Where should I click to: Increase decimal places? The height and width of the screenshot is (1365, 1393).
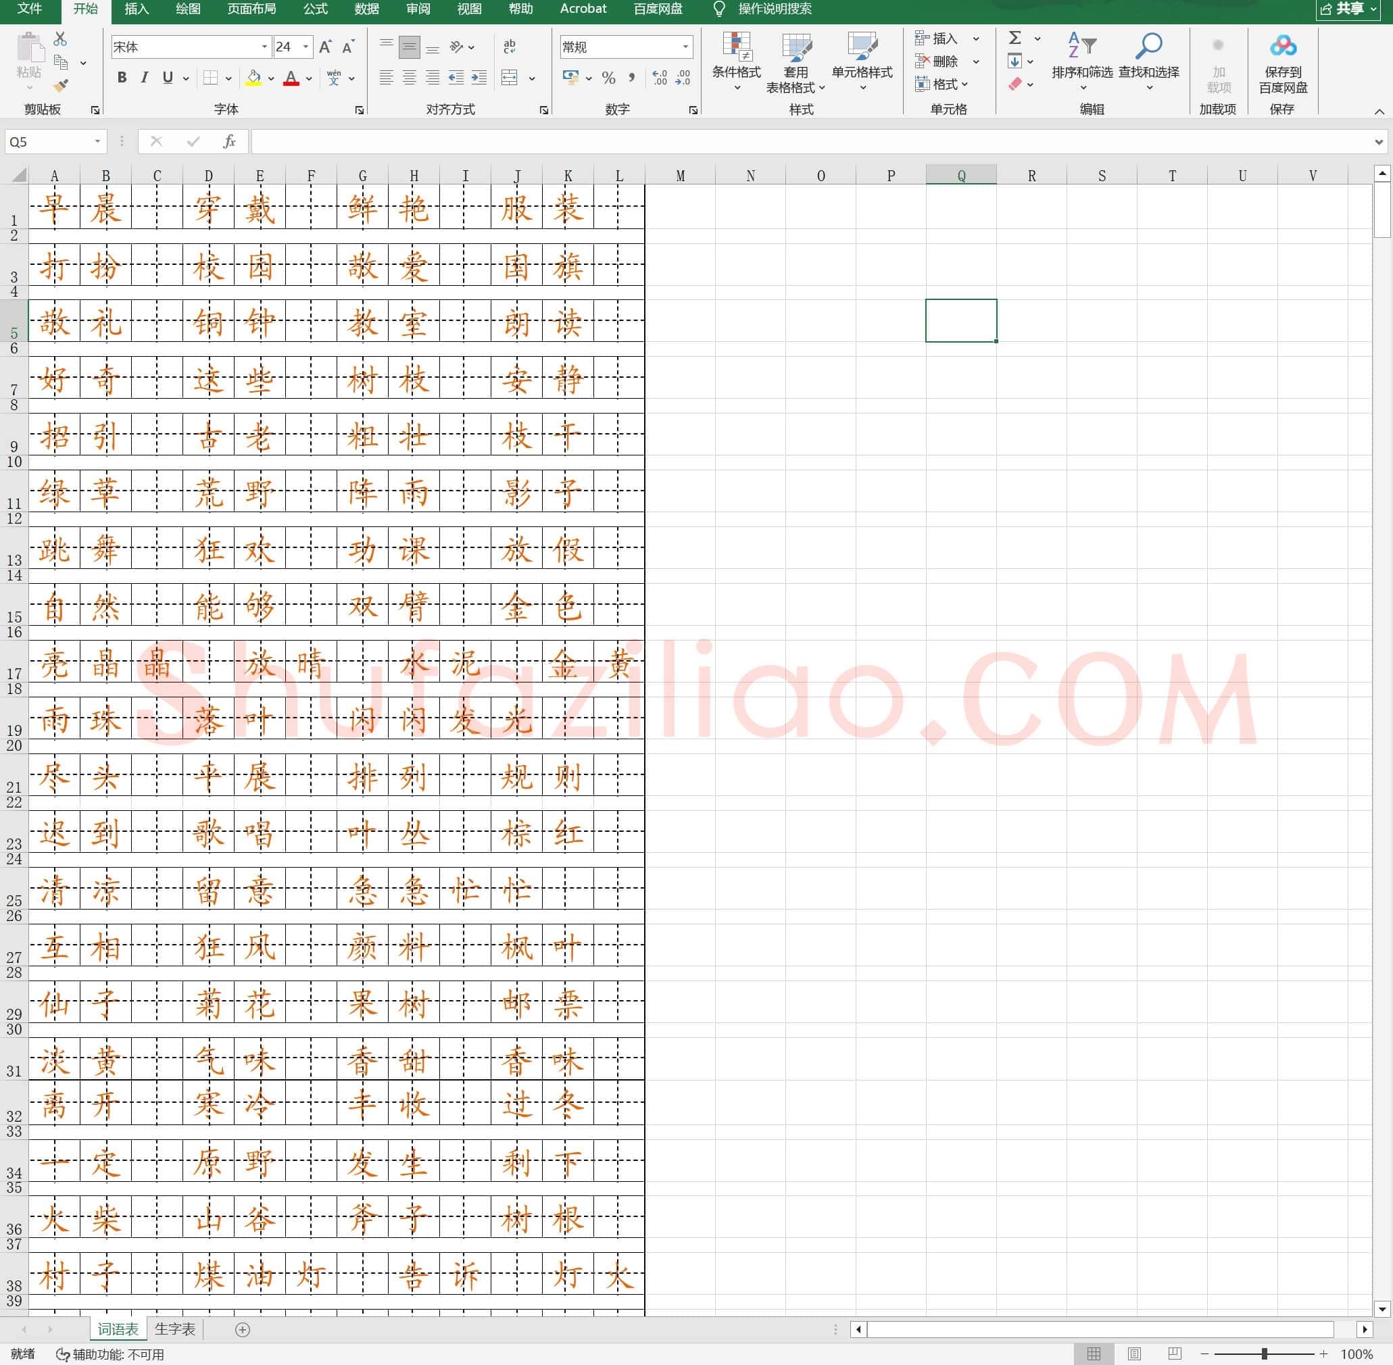pyautogui.click(x=660, y=78)
